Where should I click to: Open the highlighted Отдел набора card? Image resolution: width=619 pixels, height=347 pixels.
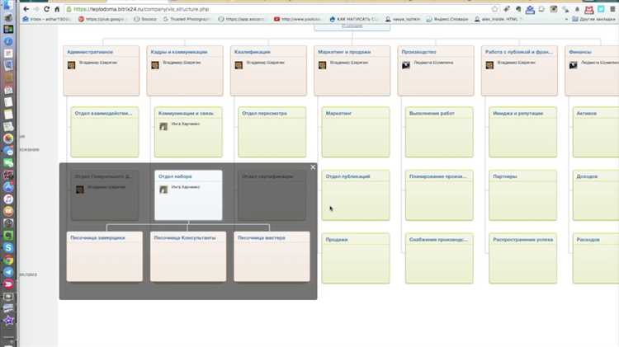[x=188, y=195]
